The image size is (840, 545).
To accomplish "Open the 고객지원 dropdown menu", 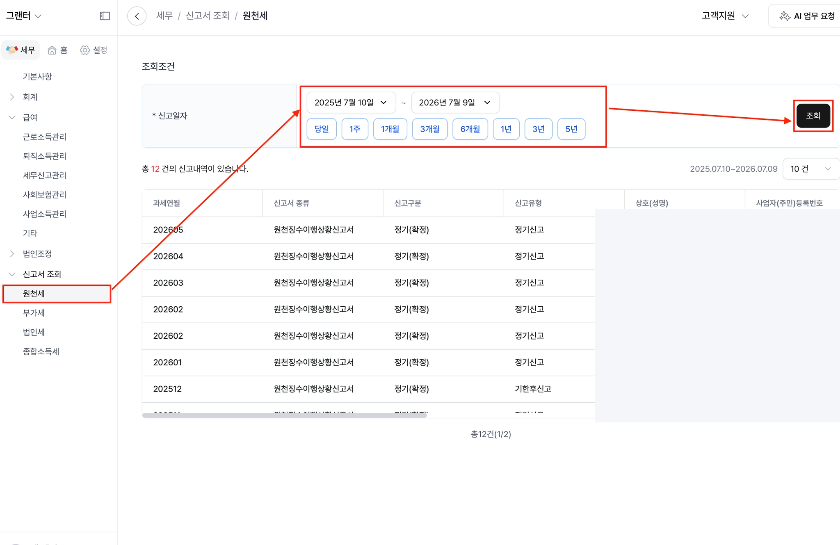I will (x=725, y=16).
